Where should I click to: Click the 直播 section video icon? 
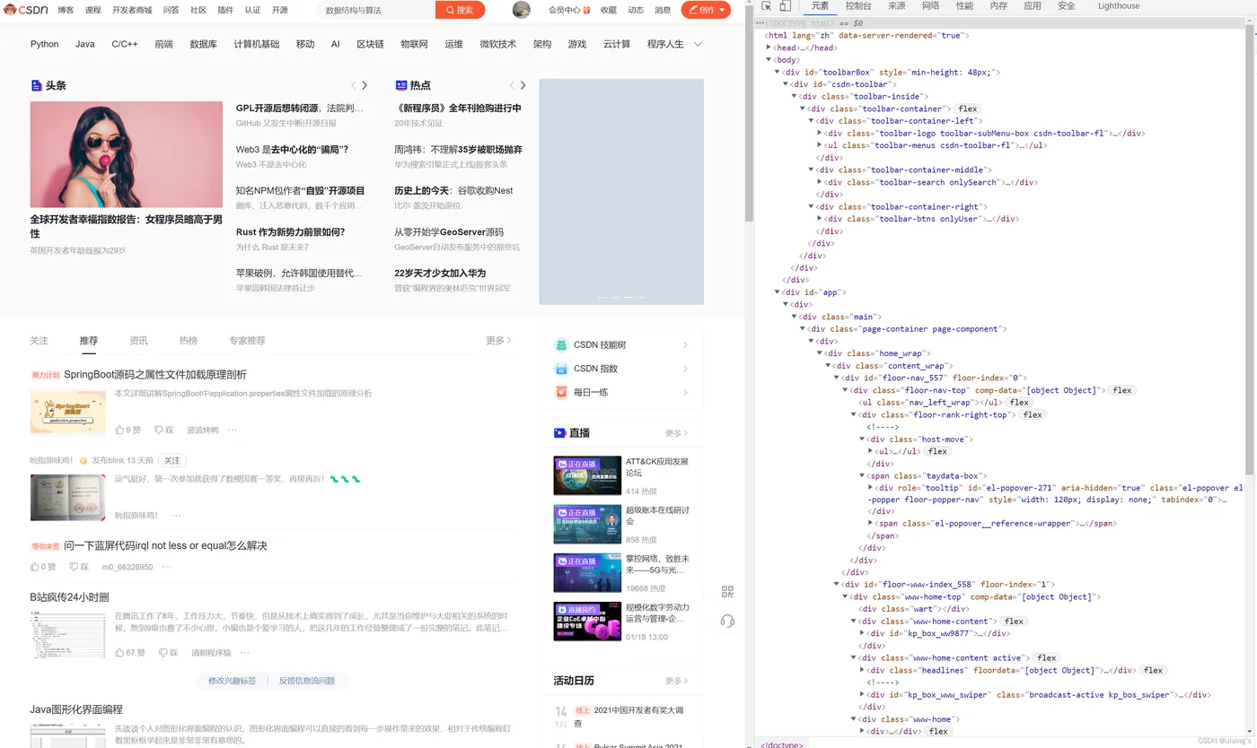559,432
